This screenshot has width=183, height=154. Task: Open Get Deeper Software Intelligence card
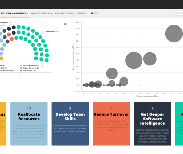coord(152,124)
